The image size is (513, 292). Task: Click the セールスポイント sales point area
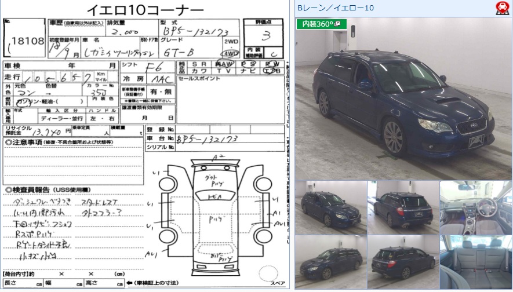point(230,98)
